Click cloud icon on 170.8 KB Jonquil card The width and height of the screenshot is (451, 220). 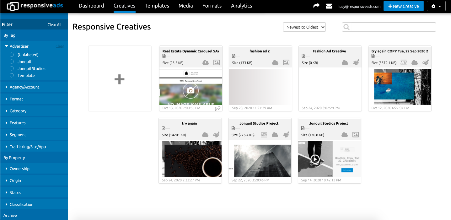345,135
